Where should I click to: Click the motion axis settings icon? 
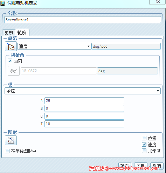tap(11, 46)
